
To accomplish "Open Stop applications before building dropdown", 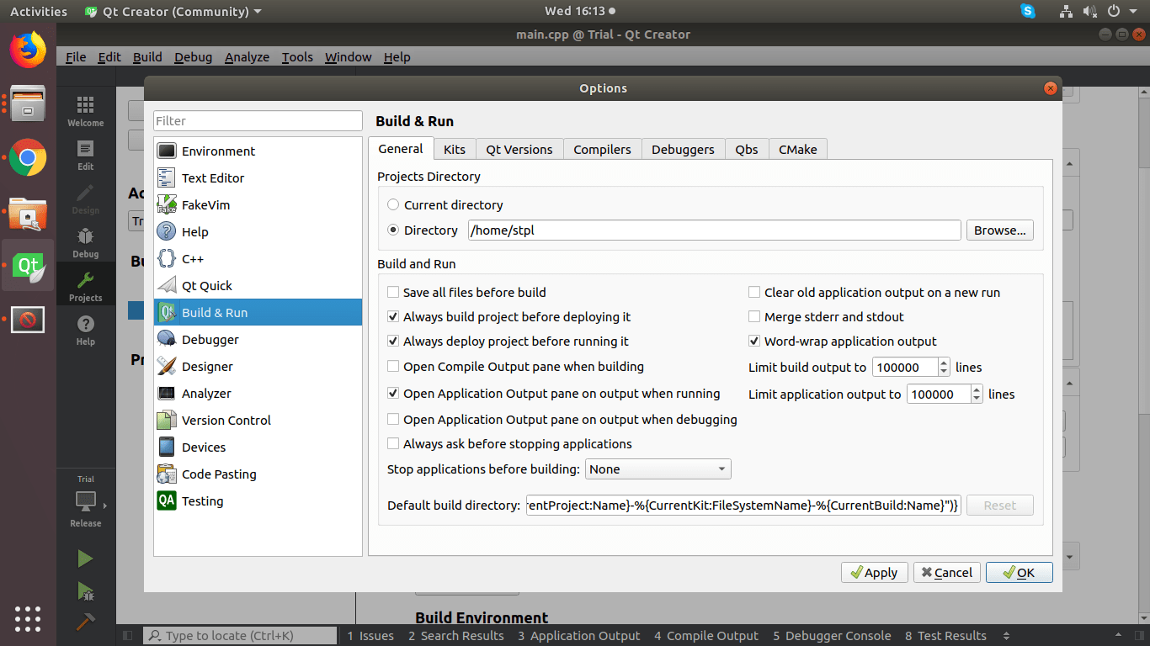I will [x=658, y=469].
